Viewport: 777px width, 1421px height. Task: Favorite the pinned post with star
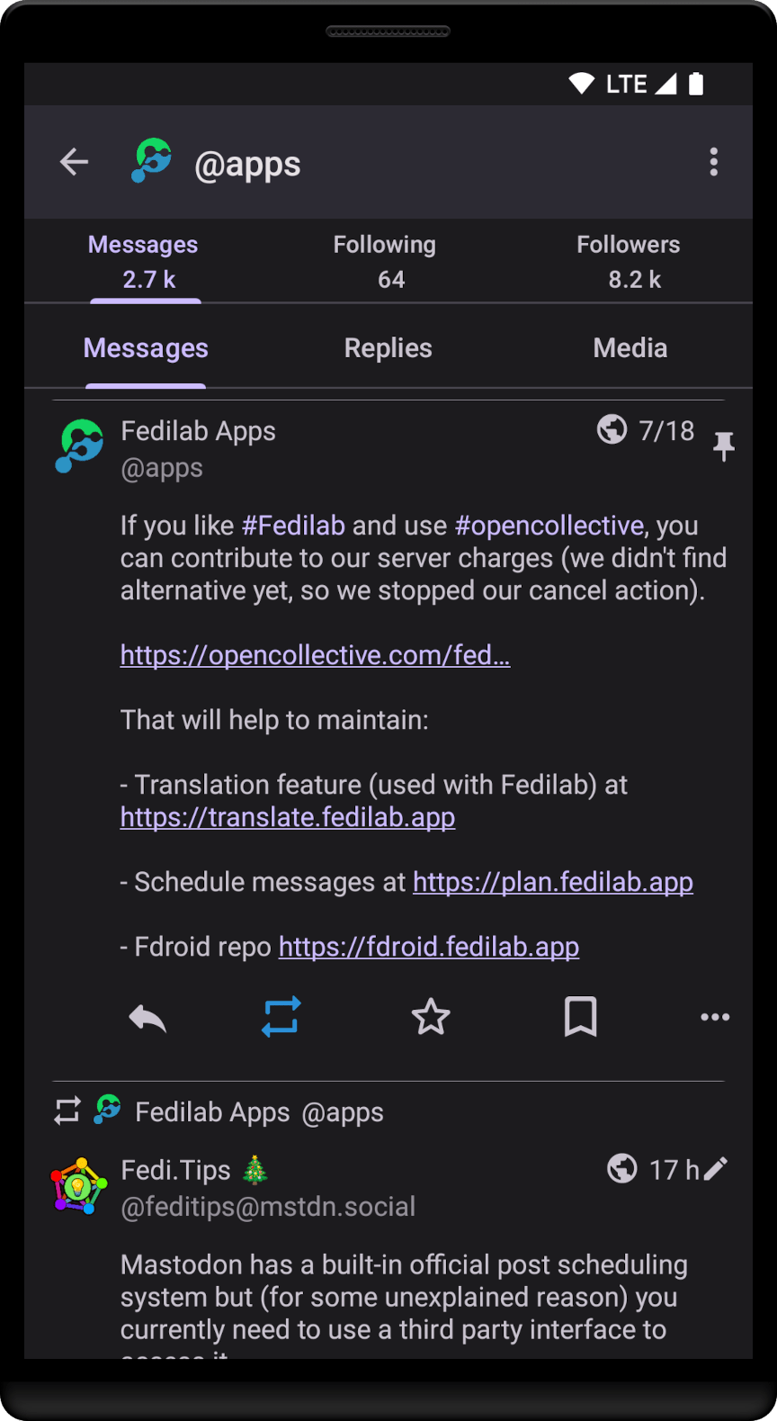430,1017
